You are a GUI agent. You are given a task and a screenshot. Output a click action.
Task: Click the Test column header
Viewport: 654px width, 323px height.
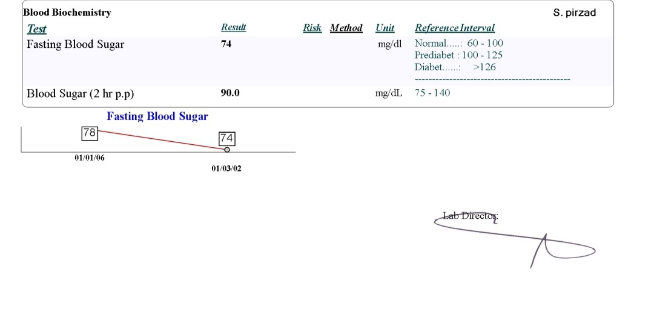(37, 29)
